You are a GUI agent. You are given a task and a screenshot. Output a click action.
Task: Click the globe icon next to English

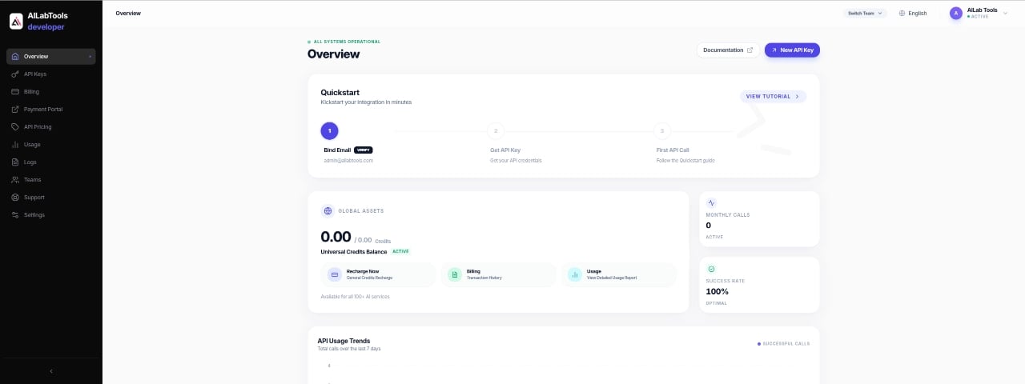[x=902, y=13]
